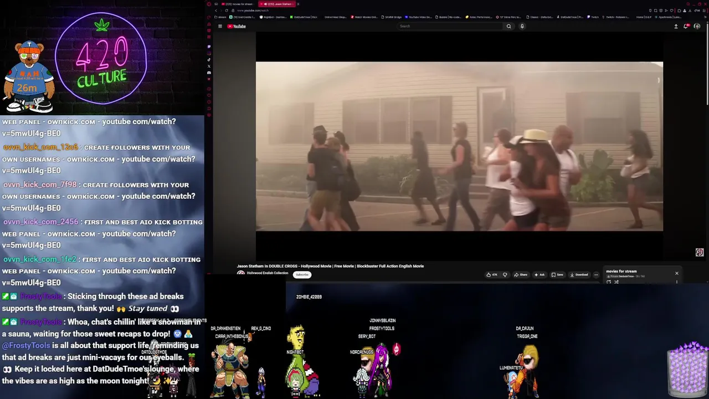Viewport: 709px width, 399px height.
Task: Close the movies for stream playlist panel
Action: coord(676,273)
